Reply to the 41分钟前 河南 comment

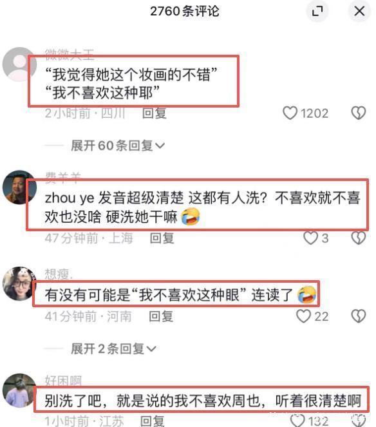coord(161,316)
